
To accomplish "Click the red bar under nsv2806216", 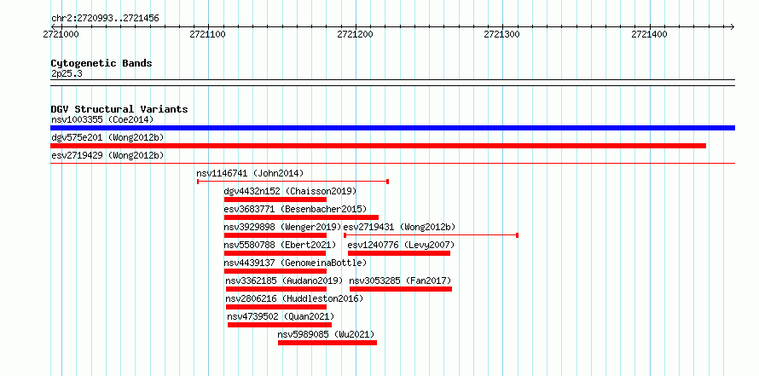I will pos(276,307).
